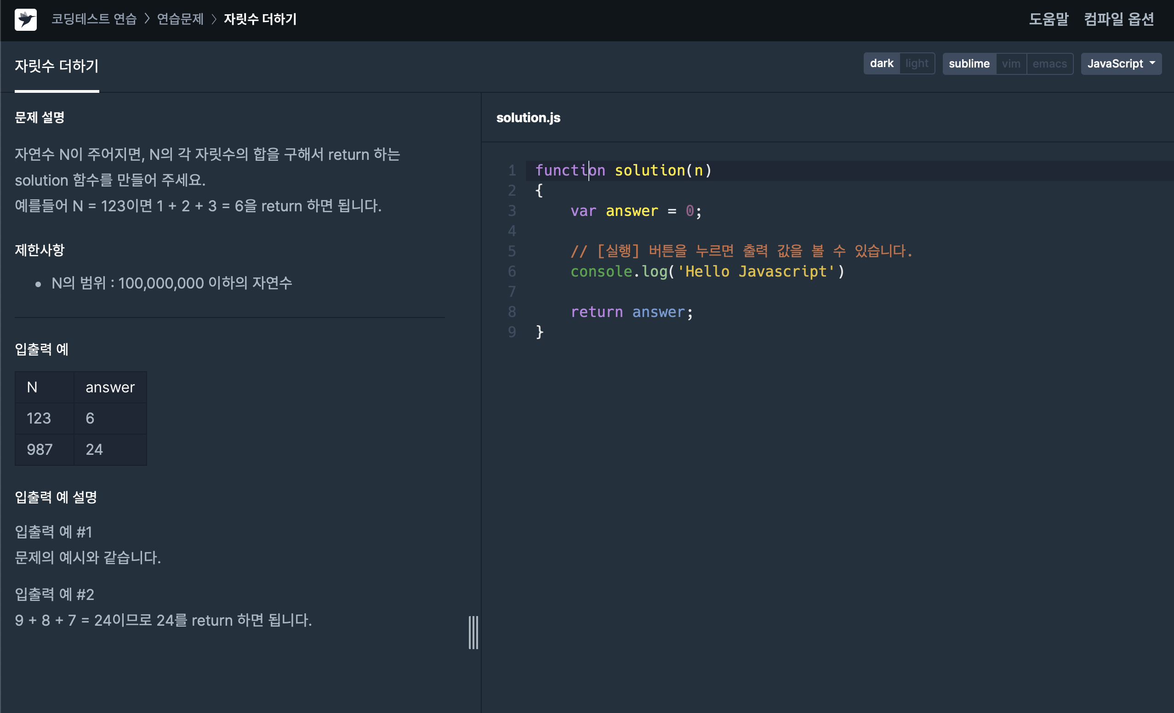Click breadcrumb chevron before 자릿수 더하기
This screenshot has width=1174, height=713.
[x=214, y=19]
